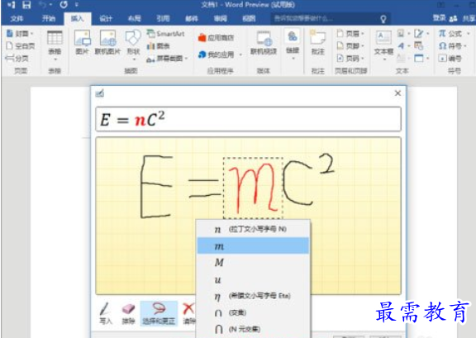Switch to the 邮件 (Mailings) tab
This screenshot has height=338, width=476.
pos(192,19)
